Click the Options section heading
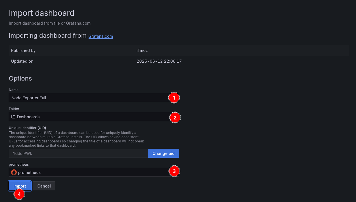The image size is (356, 202). pyautogui.click(x=20, y=78)
